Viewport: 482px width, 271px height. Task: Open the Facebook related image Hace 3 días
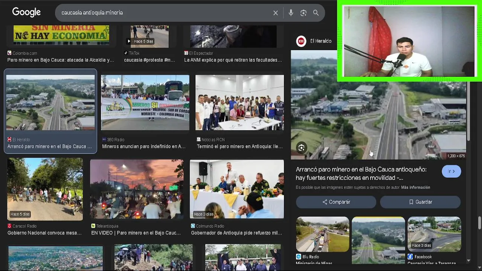coord(434,234)
